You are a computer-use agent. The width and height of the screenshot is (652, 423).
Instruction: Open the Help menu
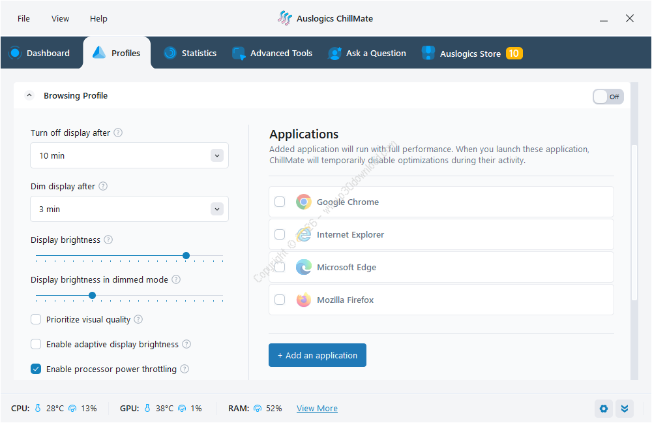click(x=98, y=19)
